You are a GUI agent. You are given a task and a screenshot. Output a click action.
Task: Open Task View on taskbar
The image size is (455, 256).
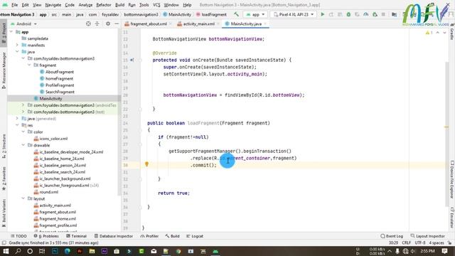click(x=42, y=251)
